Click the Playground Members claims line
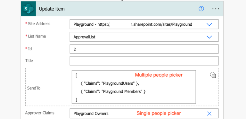 pyautogui.click(x=113, y=91)
